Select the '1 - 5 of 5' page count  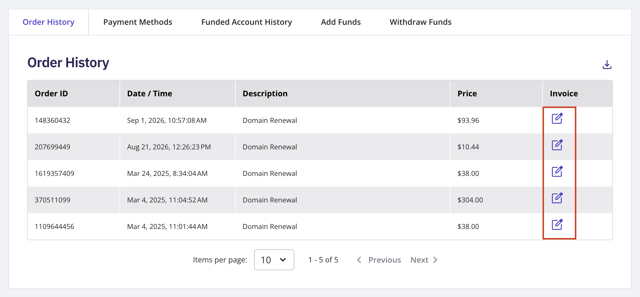pos(323,260)
